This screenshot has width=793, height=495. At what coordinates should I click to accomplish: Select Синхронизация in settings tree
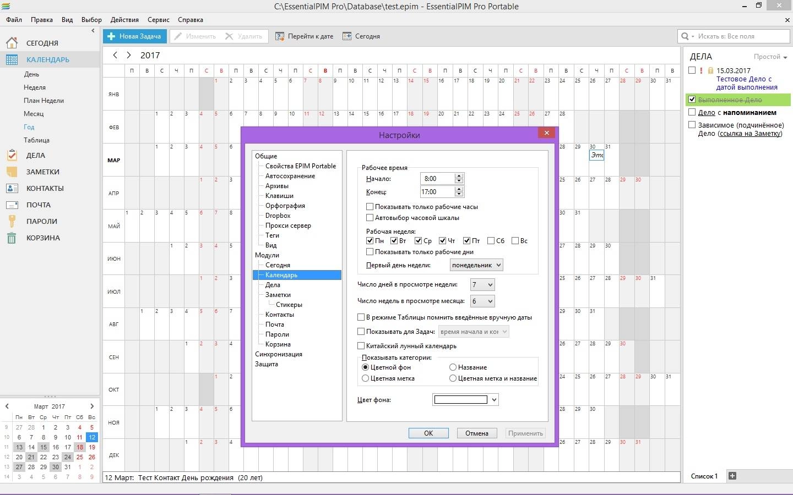click(279, 354)
